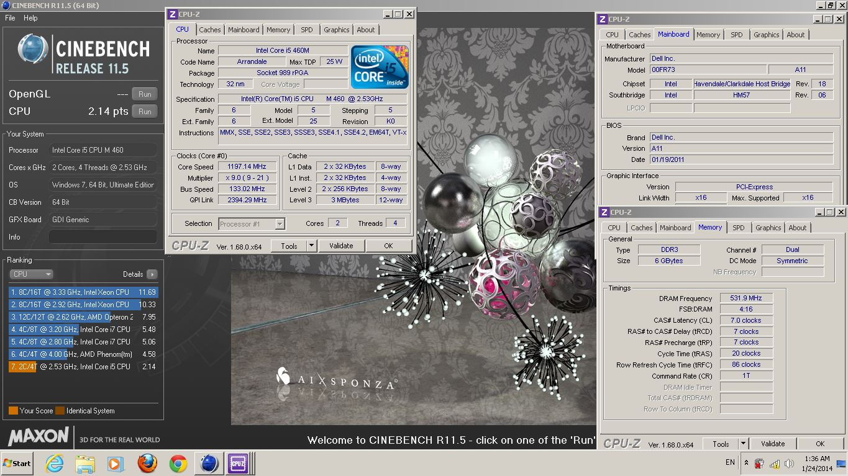Select ranking row 12C/12T AMD Opteron
Viewport: 848px width, 476px height.
coord(83,317)
